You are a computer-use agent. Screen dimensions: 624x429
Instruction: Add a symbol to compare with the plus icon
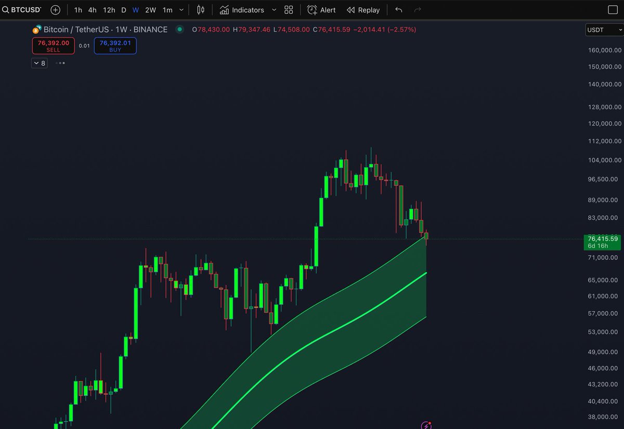[56, 10]
